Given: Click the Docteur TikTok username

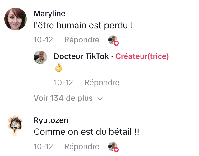Looking at the screenshot, I should click(x=81, y=56).
